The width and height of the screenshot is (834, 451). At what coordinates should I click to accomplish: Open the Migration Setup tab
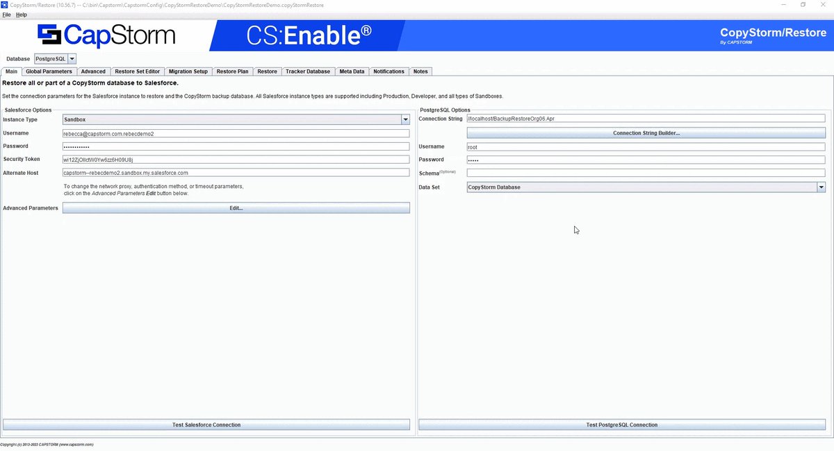click(x=188, y=71)
